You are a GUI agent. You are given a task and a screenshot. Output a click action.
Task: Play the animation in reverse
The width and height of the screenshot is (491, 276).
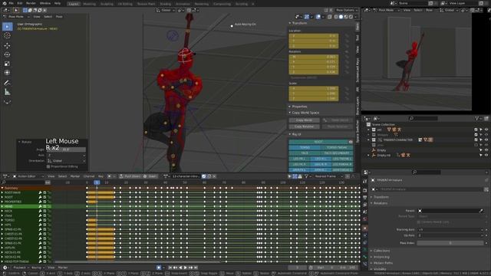coord(180,268)
